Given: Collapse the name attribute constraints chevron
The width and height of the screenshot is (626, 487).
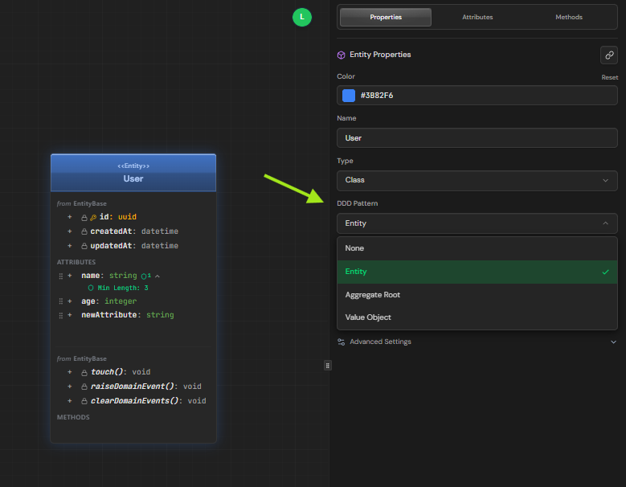Looking at the screenshot, I should (158, 276).
